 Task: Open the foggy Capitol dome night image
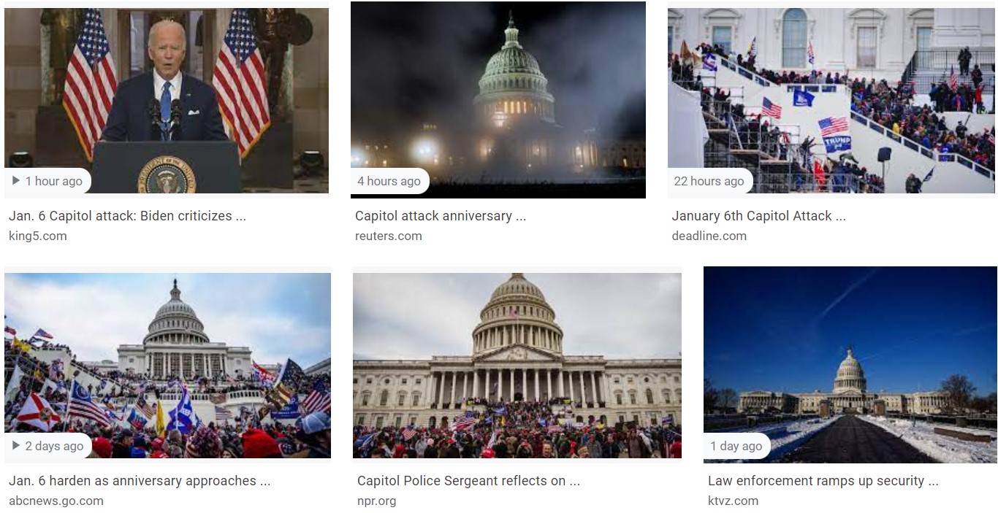point(498,100)
